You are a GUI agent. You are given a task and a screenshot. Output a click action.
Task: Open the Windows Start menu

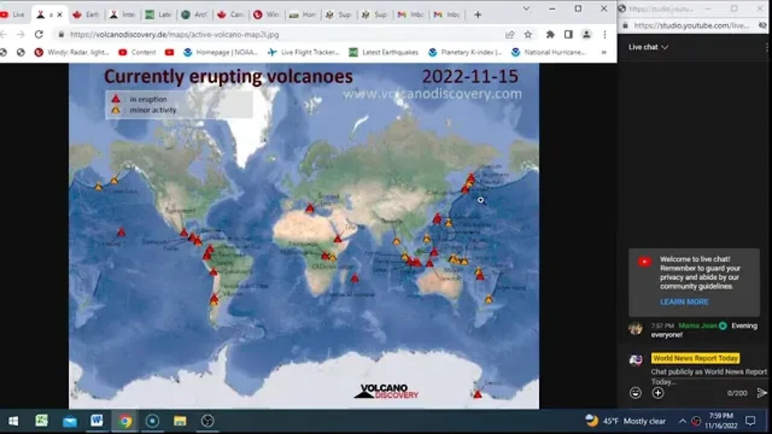[x=13, y=421]
